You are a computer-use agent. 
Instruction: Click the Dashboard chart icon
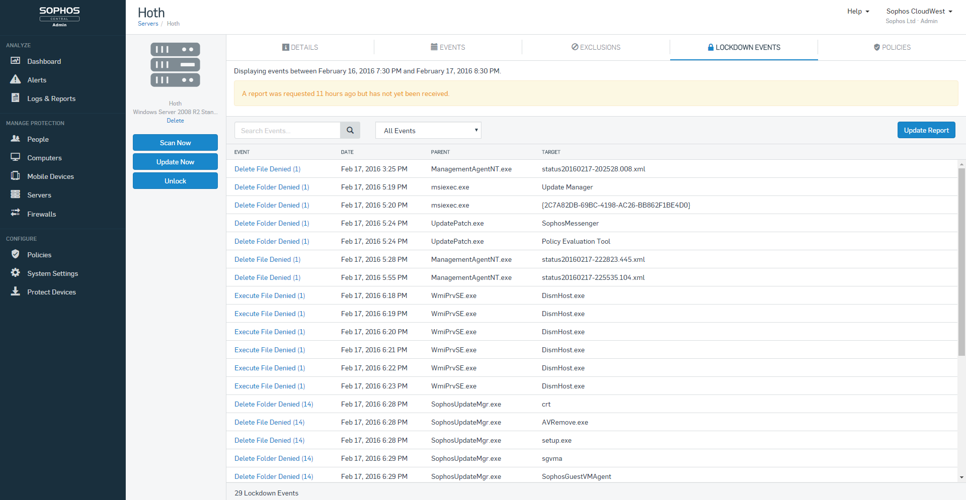[16, 61]
